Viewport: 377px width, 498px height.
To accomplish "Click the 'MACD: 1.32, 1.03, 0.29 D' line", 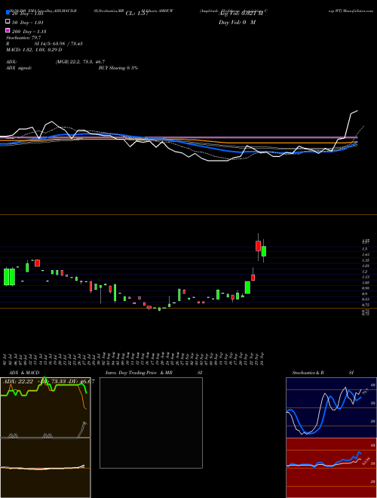I will tap(34, 50).
